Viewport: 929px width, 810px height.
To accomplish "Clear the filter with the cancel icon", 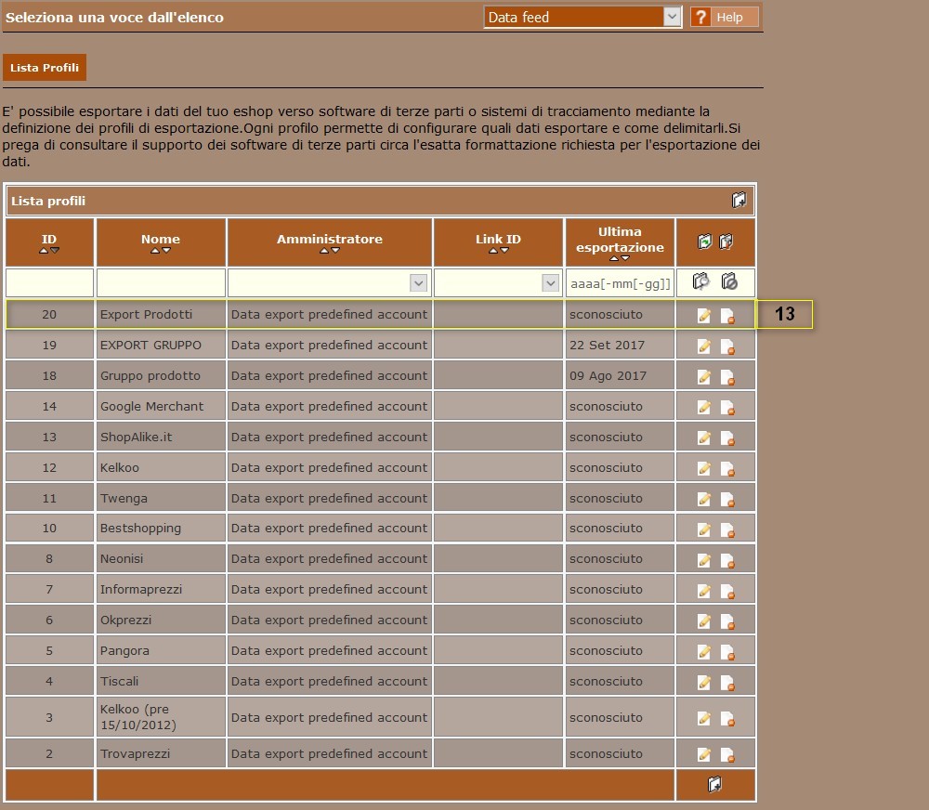I will pyautogui.click(x=729, y=281).
